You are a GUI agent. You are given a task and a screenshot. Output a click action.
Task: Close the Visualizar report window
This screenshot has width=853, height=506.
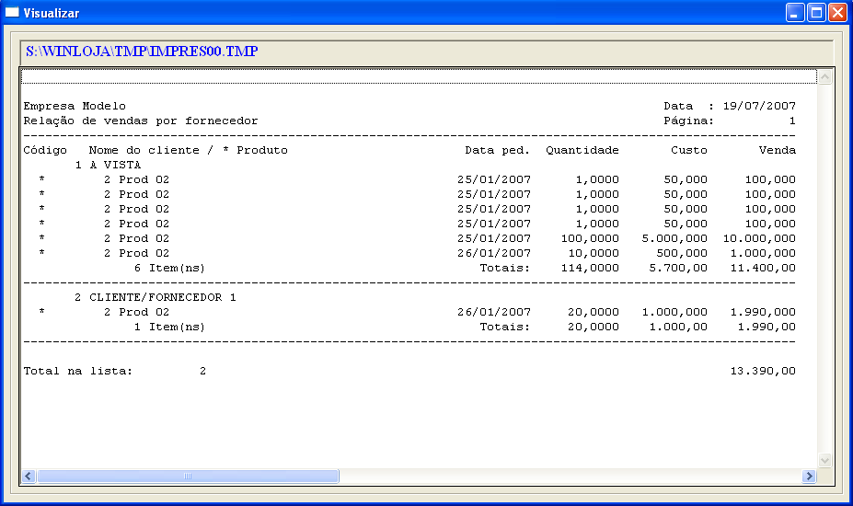tap(837, 13)
